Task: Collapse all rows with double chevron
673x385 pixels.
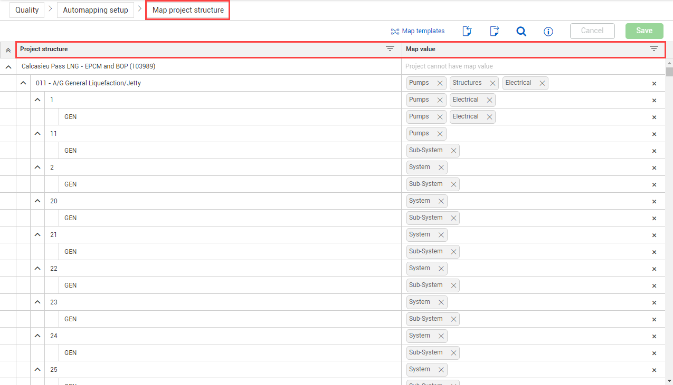Action: [x=8, y=50]
